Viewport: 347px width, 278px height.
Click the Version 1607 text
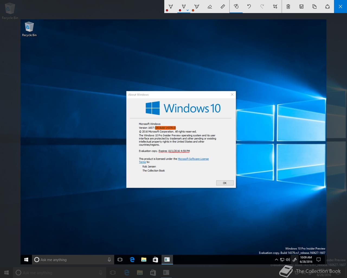click(x=146, y=128)
